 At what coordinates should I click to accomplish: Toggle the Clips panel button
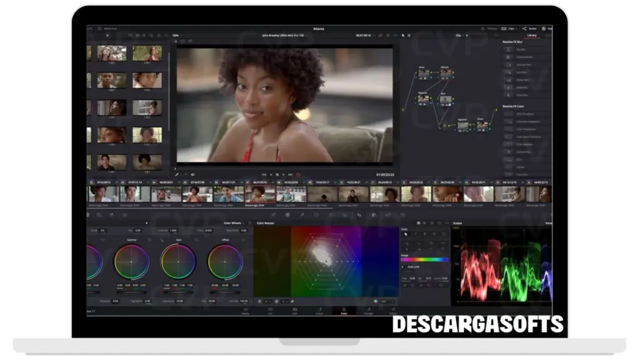click(508, 29)
